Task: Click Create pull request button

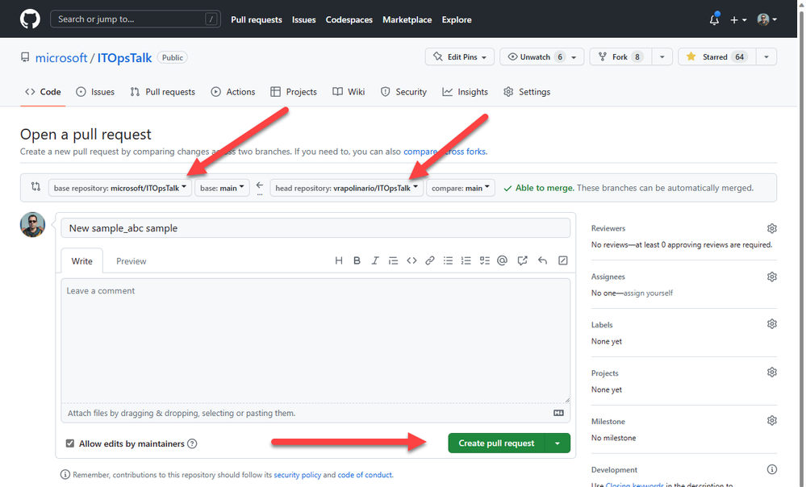Action: click(496, 443)
